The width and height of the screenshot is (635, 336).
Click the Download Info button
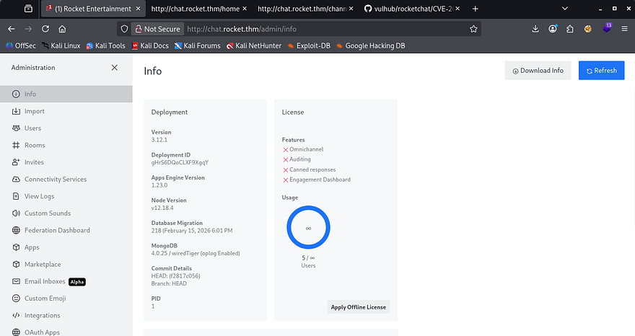(x=538, y=71)
